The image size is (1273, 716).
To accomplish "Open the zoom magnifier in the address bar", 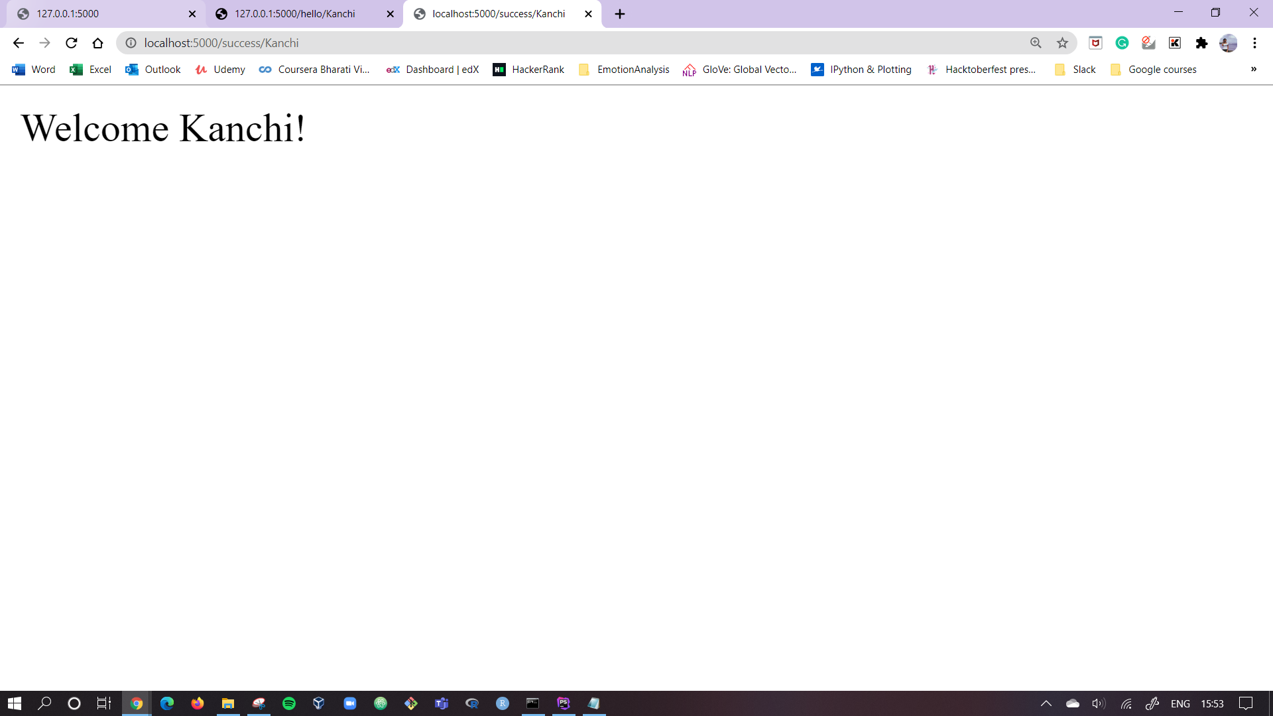I will pos(1036,43).
